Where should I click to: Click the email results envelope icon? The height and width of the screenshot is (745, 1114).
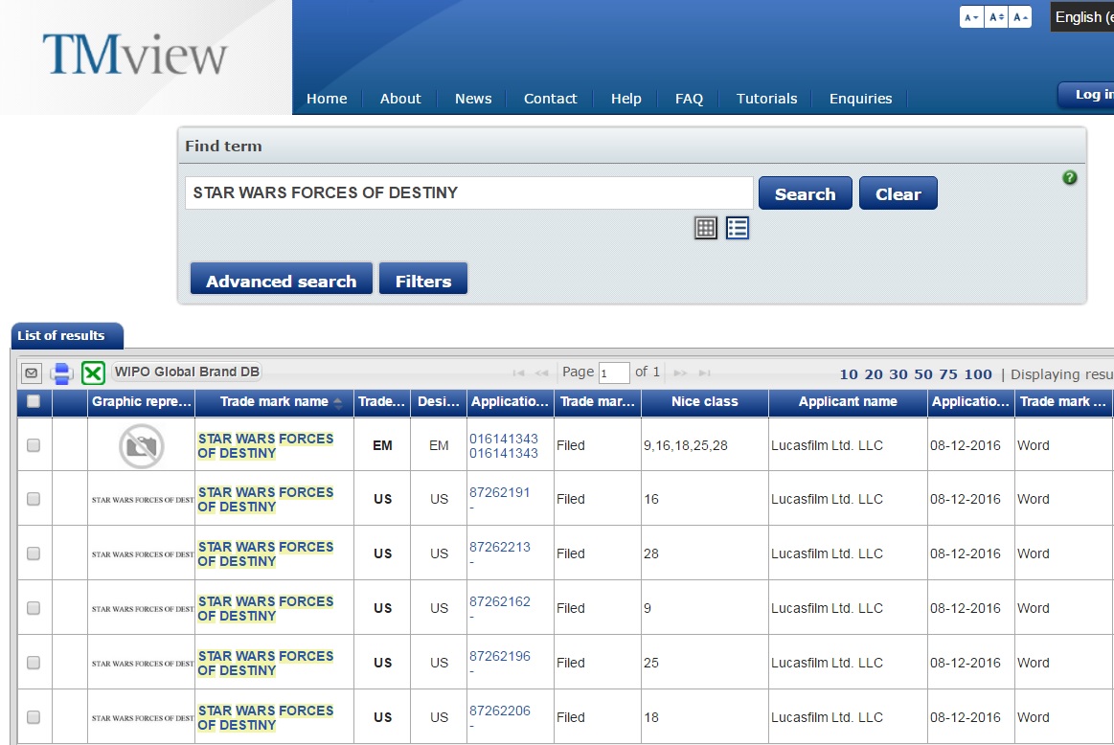pos(31,373)
